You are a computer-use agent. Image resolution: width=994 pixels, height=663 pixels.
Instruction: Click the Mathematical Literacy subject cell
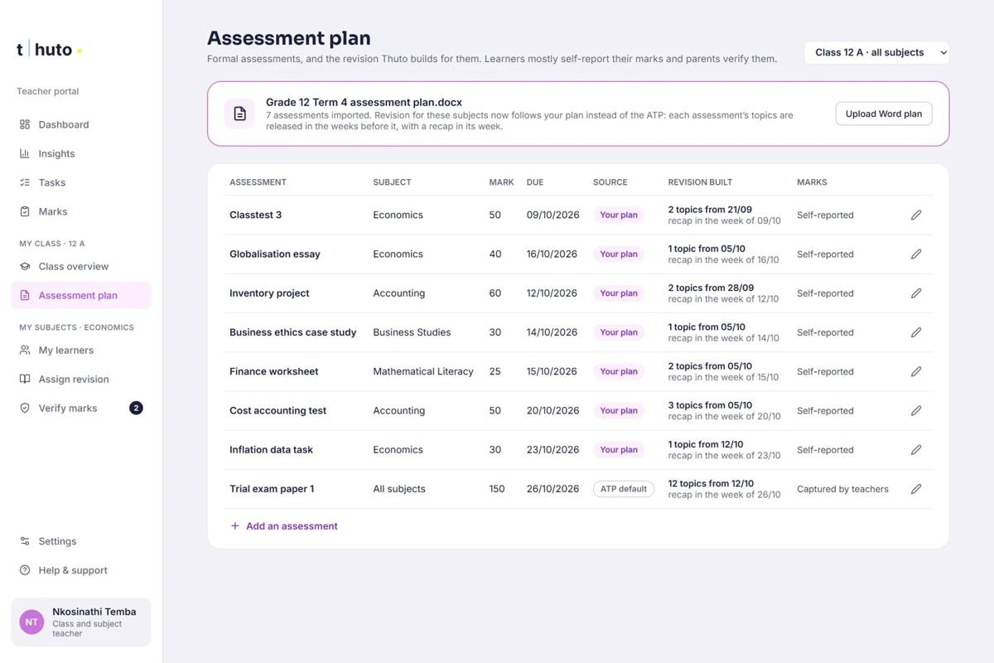tap(423, 371)
